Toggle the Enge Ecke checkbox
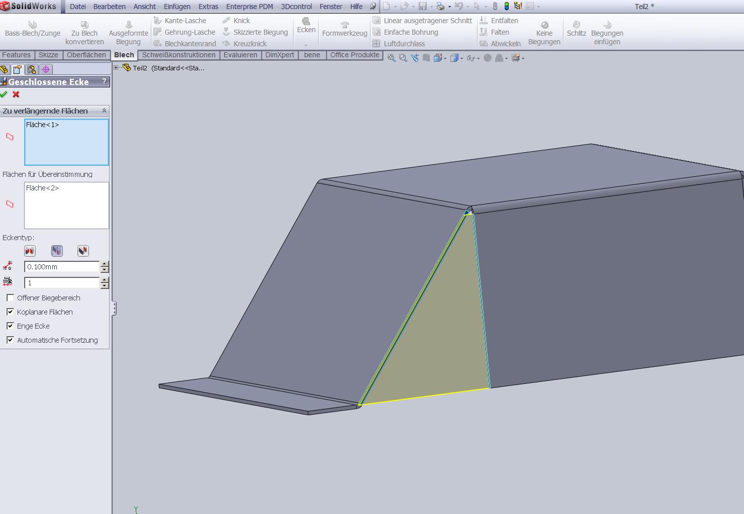 pos(11,326)
